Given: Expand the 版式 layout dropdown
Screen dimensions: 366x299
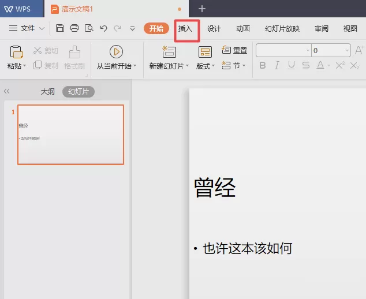Looking at the screenshot, I should pyautogui.click(x=205, y=66).
